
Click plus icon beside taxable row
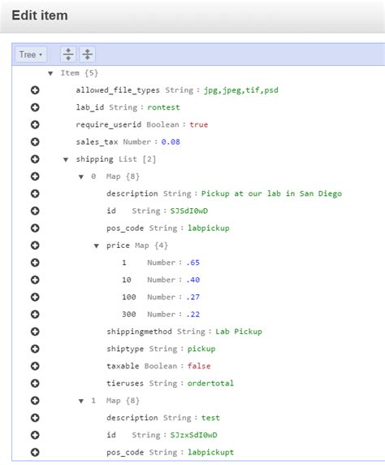35,367
